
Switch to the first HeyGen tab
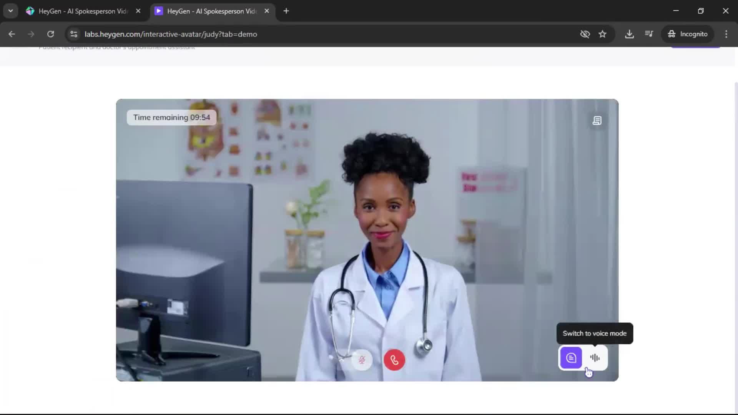[83, 11]
